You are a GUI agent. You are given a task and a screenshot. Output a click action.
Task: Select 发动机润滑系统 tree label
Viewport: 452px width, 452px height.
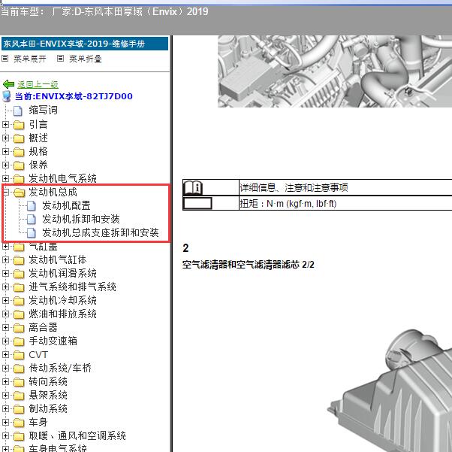click(62, 274)
